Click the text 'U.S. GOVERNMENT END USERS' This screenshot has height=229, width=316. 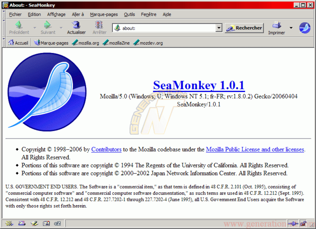41,187
